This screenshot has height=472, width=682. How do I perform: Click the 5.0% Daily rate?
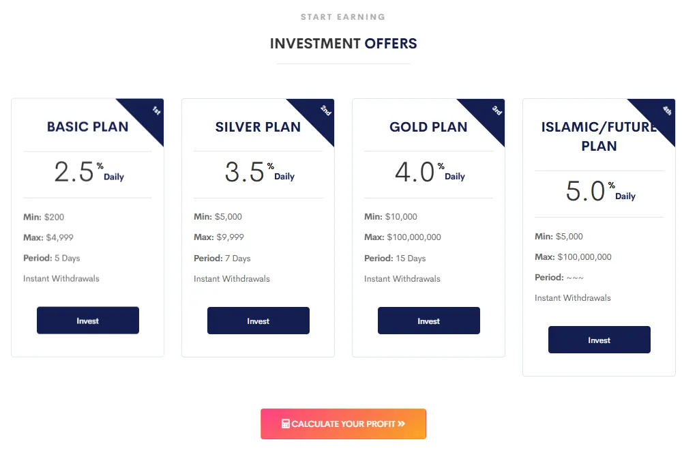click(599, 192)
